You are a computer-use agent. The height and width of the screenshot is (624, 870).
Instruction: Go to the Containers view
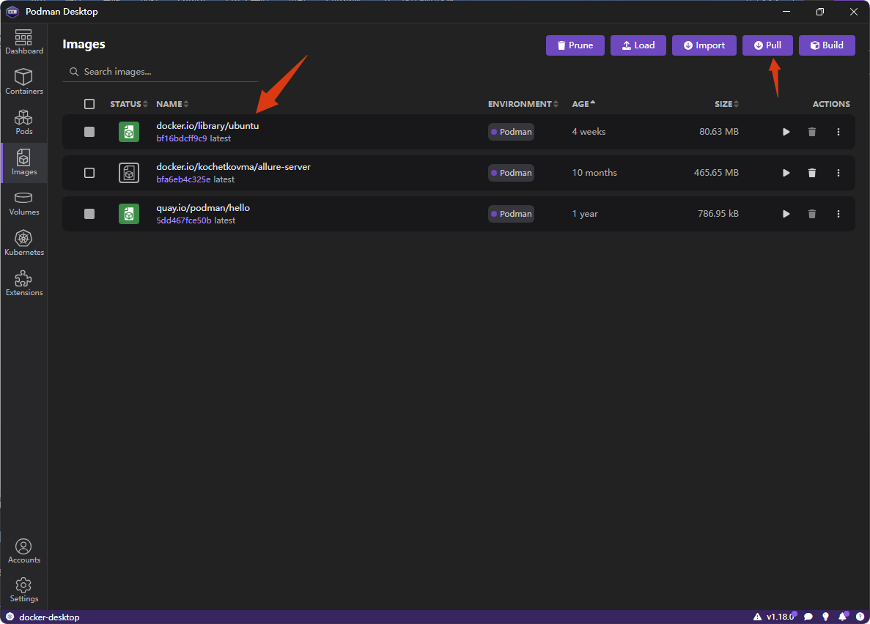24,82
